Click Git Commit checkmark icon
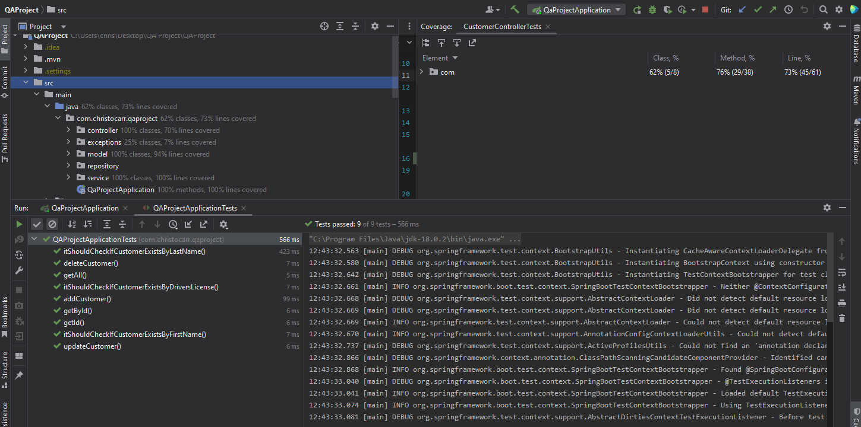 click(758, 9)
